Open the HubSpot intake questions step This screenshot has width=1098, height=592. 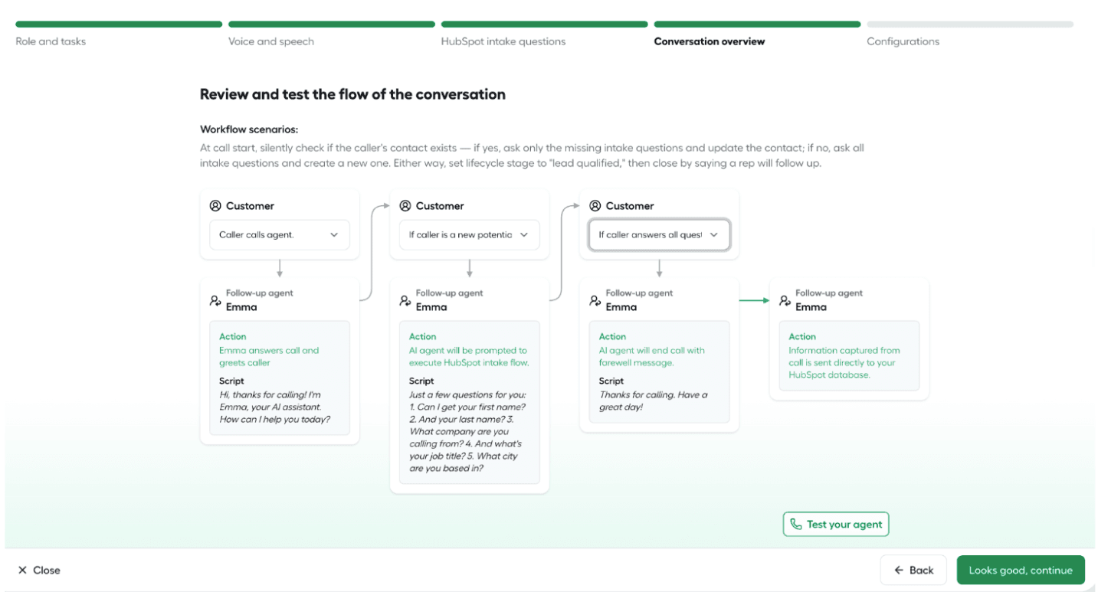click(503, 41)
